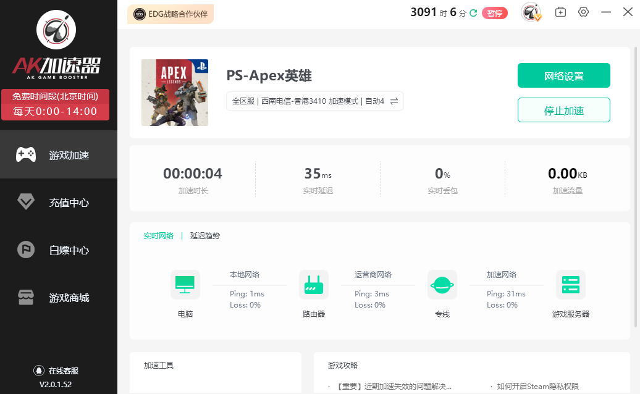Open the user avatar profile icon

[531, 12]
